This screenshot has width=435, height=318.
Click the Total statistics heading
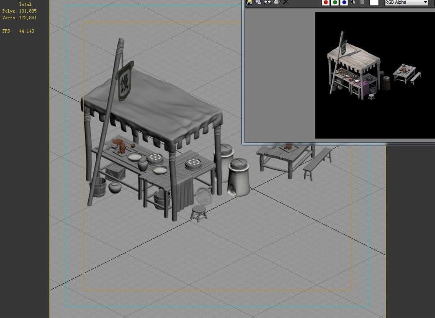click(25, 5)
